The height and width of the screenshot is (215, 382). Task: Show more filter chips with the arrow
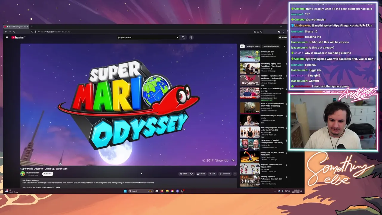click(x=284, y=46)
